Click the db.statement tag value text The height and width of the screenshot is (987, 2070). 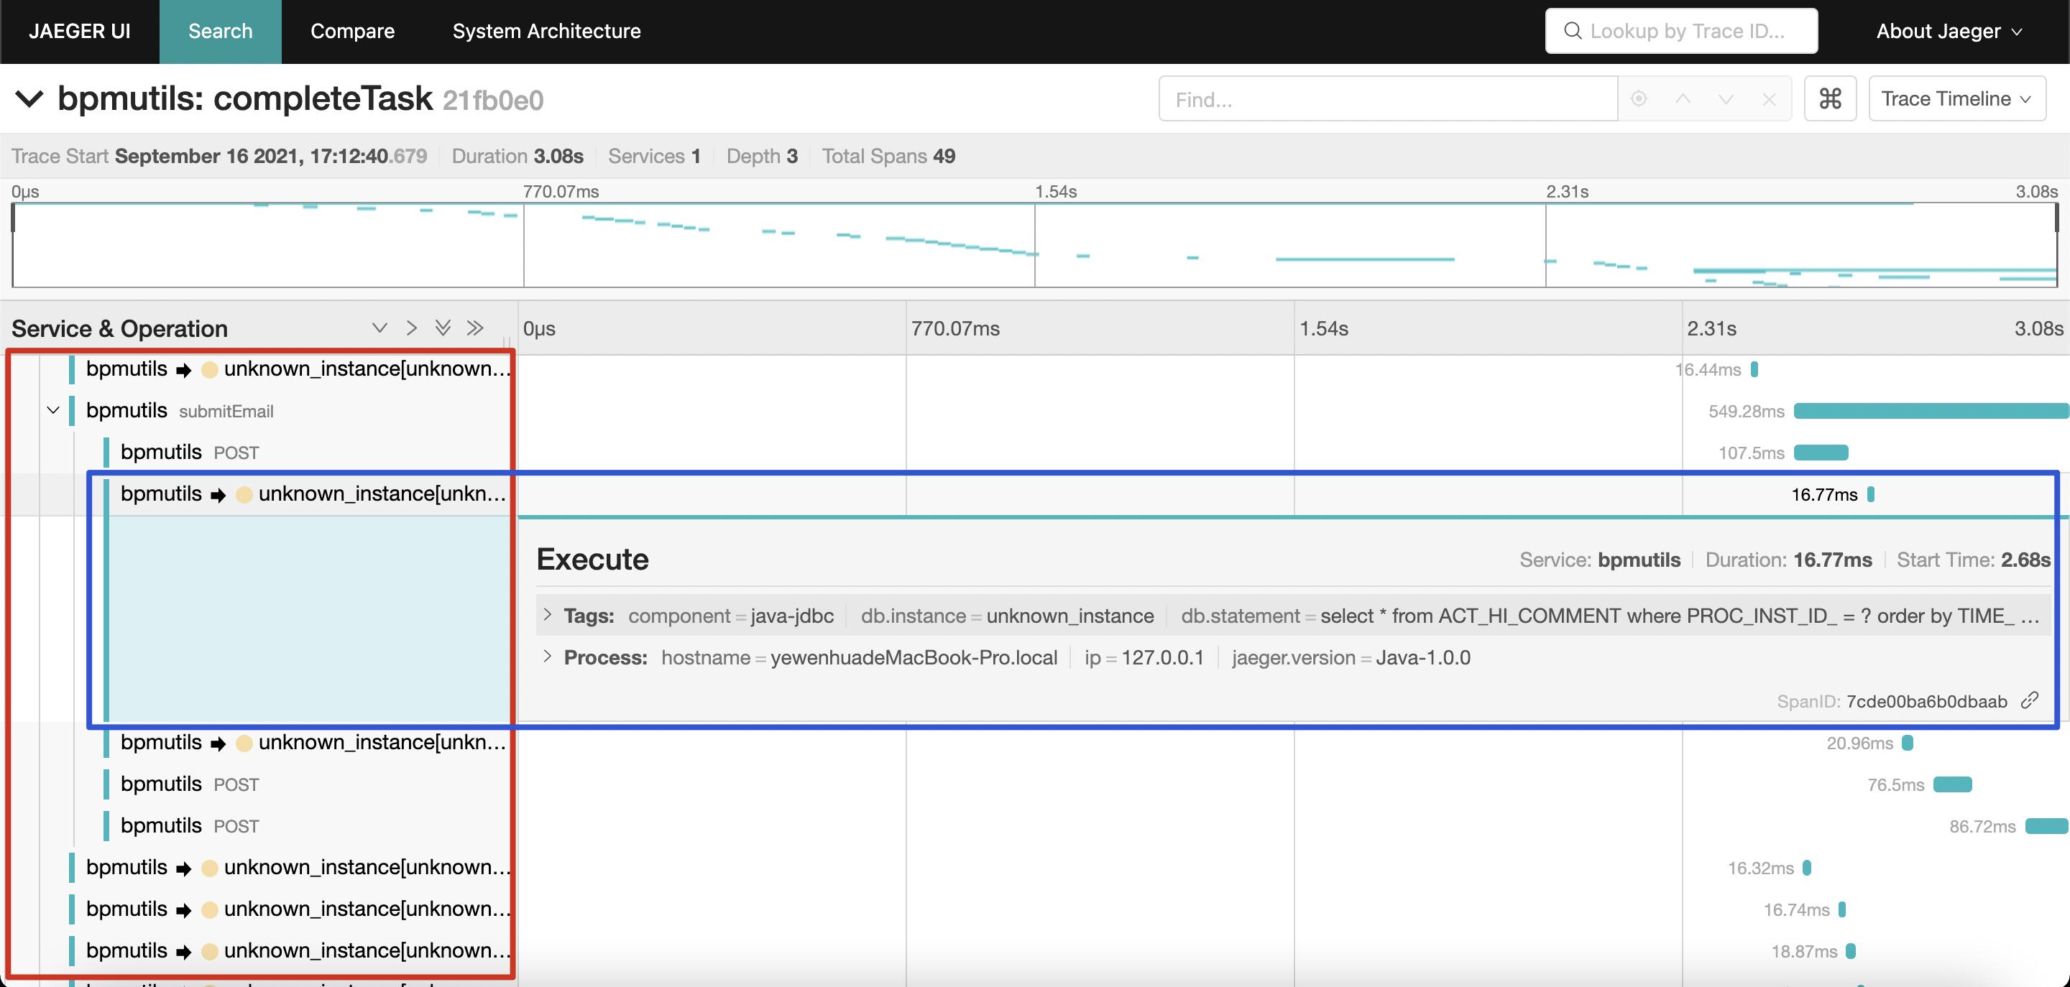click(x=1680, y=616)
